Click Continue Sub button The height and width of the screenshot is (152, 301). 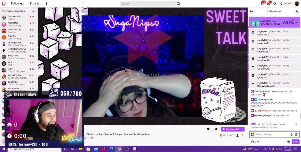[x=233, y=129]
